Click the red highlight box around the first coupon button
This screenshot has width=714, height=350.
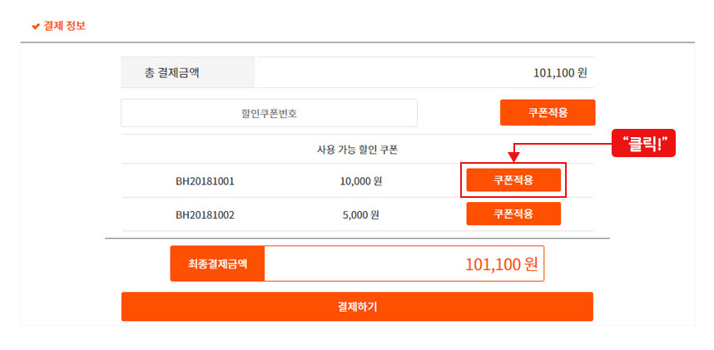point(513,180)
